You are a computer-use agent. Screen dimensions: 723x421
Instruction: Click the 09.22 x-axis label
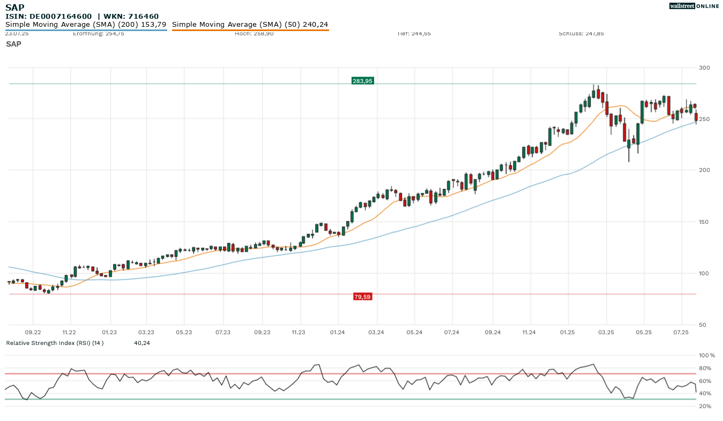pyautogui.click(x=33, y=333)
